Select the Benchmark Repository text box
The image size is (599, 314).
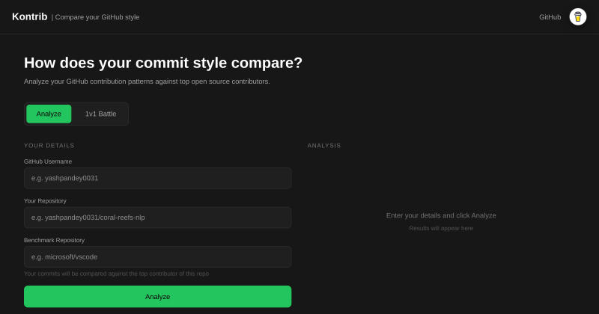click(x=157, y=256)
